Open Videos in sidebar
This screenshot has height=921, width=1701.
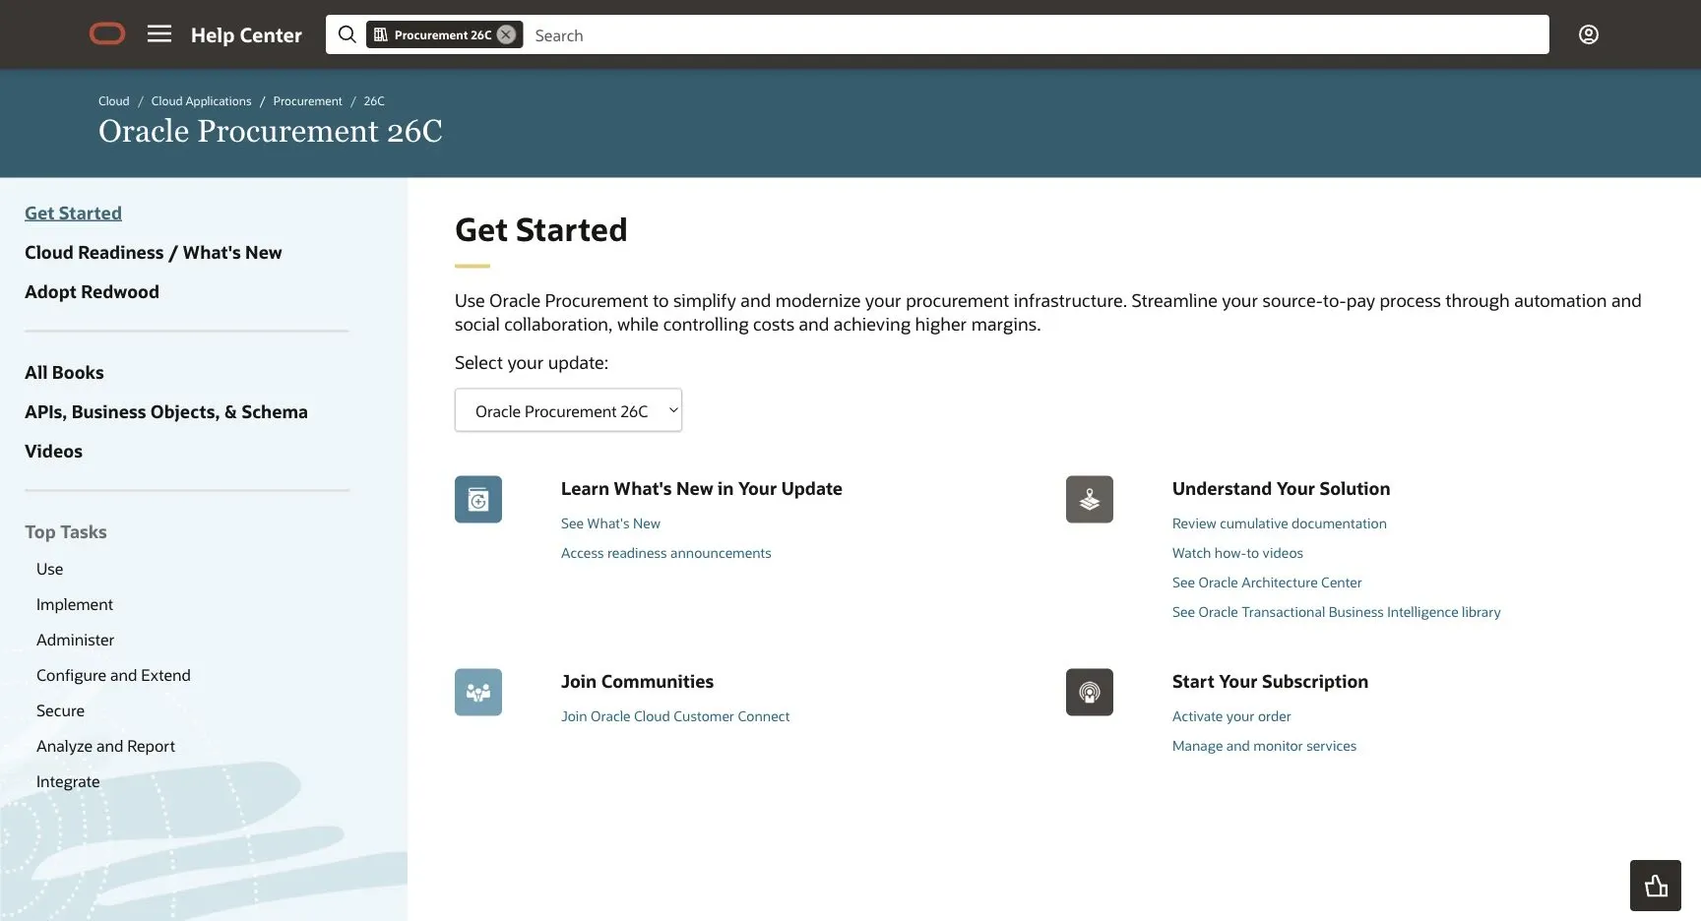(53, 452)
